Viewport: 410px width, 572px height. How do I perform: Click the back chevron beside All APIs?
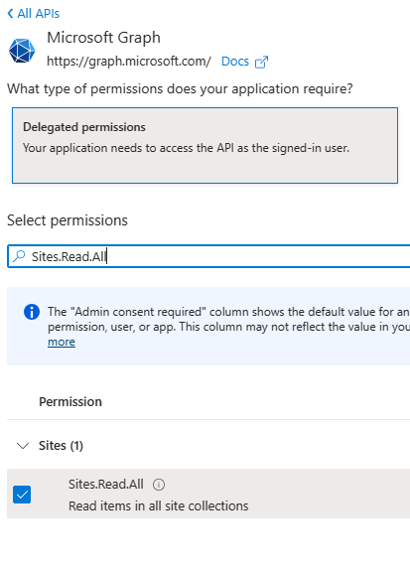(10, 14)
